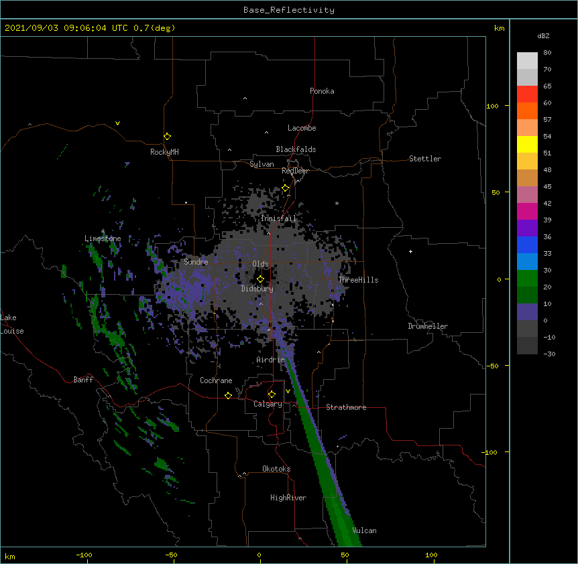Click the white plus marker west of Drumheller
The width and height of the screenshot is (578, 564).
coord(410,251)
